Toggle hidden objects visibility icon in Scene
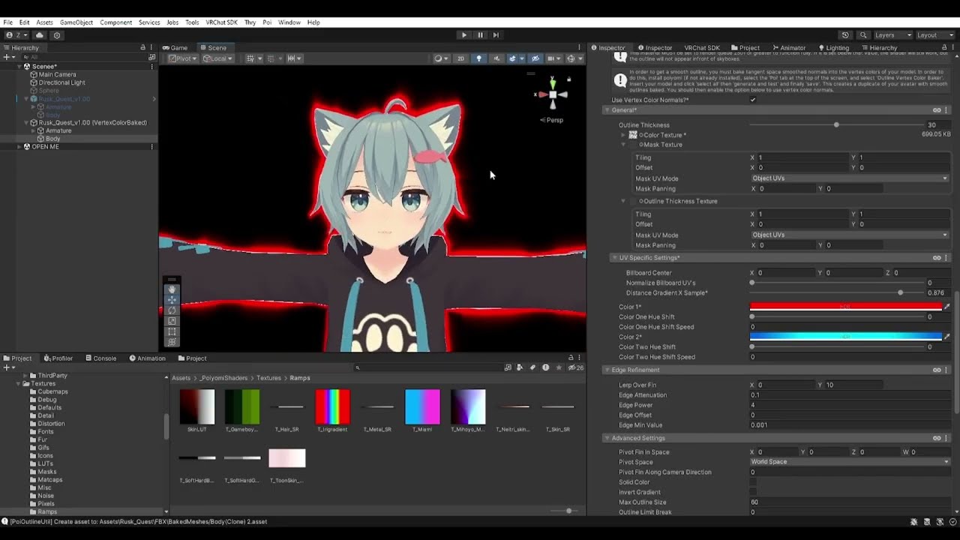 pyautogui.click(x=535, y=58)
